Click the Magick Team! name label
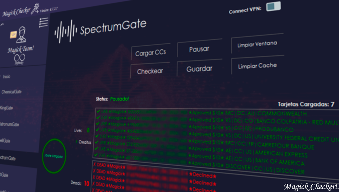 (20, 49)
